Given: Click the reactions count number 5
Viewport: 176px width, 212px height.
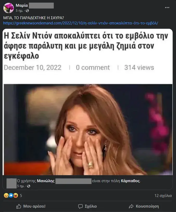Looking at the screenshot, I should [21, 195].
